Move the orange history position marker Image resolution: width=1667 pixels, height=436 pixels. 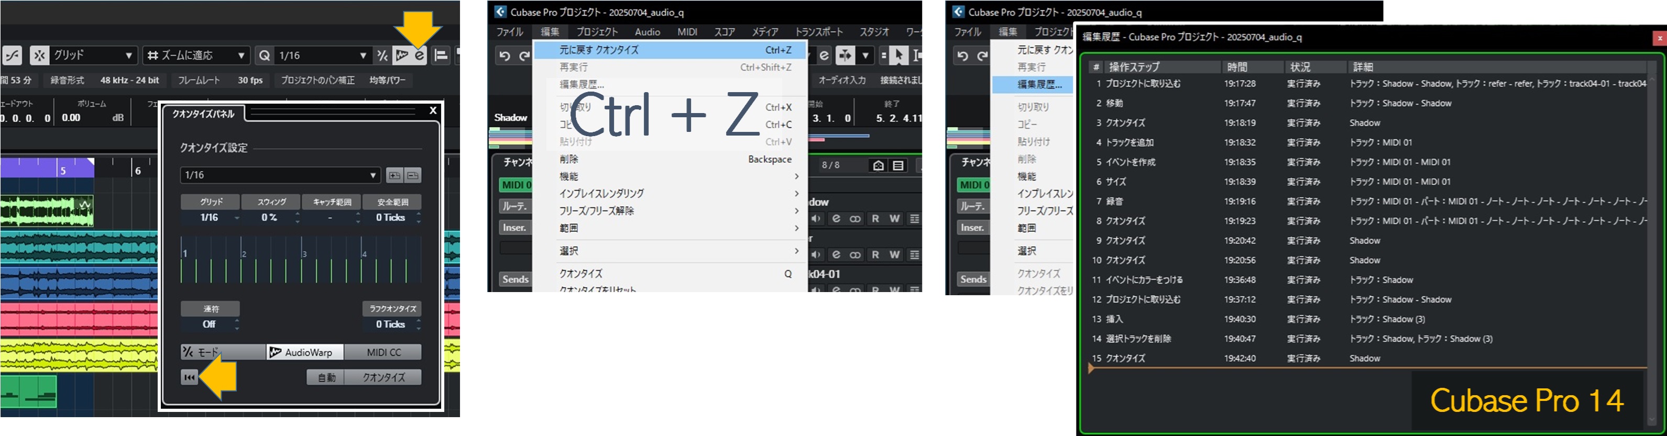point(1092,368)
